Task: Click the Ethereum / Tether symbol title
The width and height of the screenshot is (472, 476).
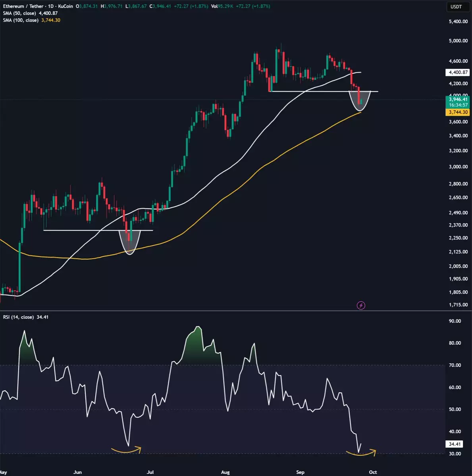Action: click(23, 6)
